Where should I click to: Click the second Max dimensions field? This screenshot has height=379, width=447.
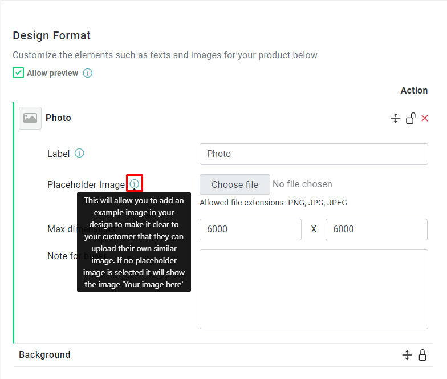pos(376,229)
